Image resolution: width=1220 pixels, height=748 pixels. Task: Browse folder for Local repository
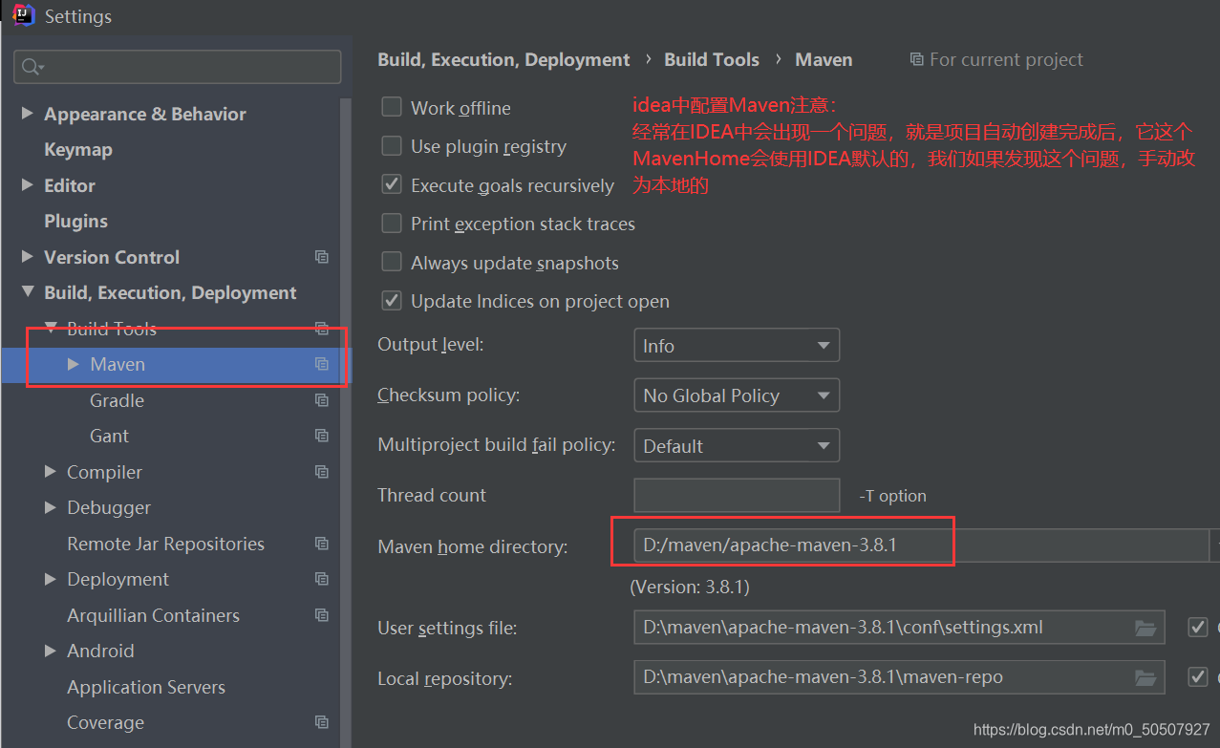tap(1145, 677)
